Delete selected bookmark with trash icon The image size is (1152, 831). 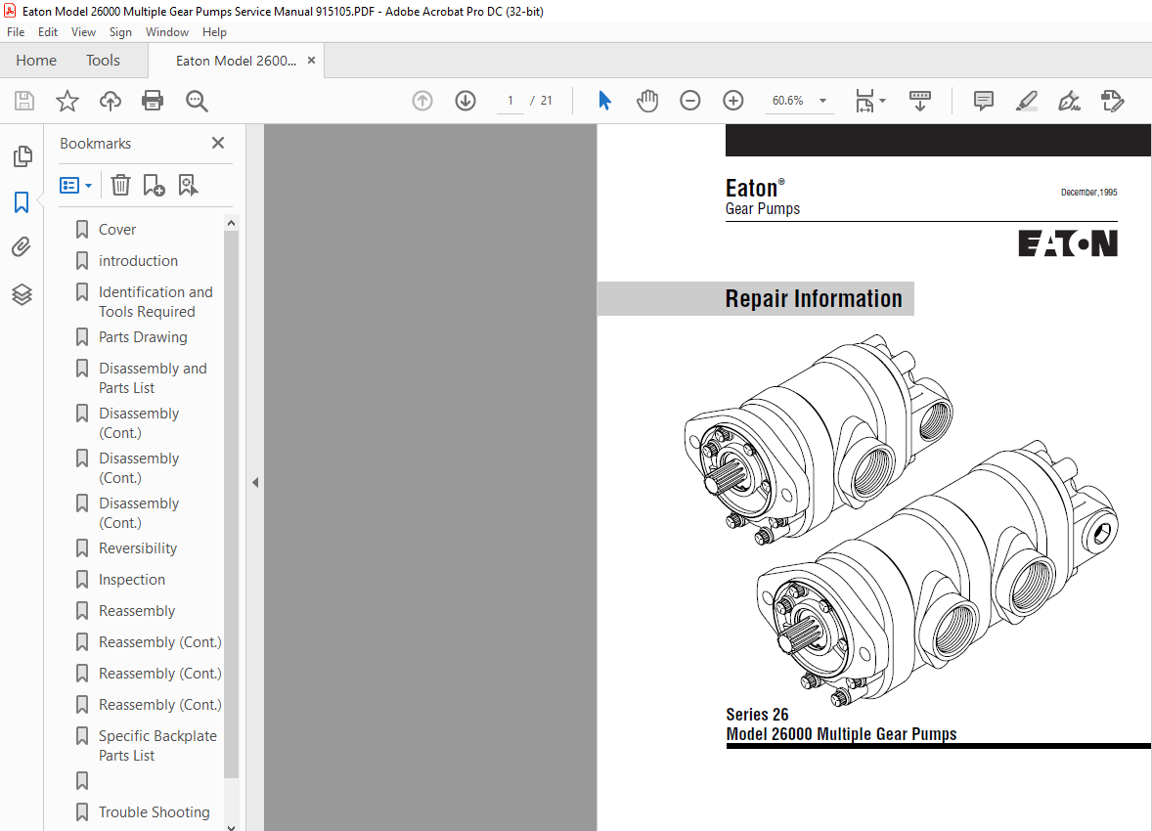point(120,185)
